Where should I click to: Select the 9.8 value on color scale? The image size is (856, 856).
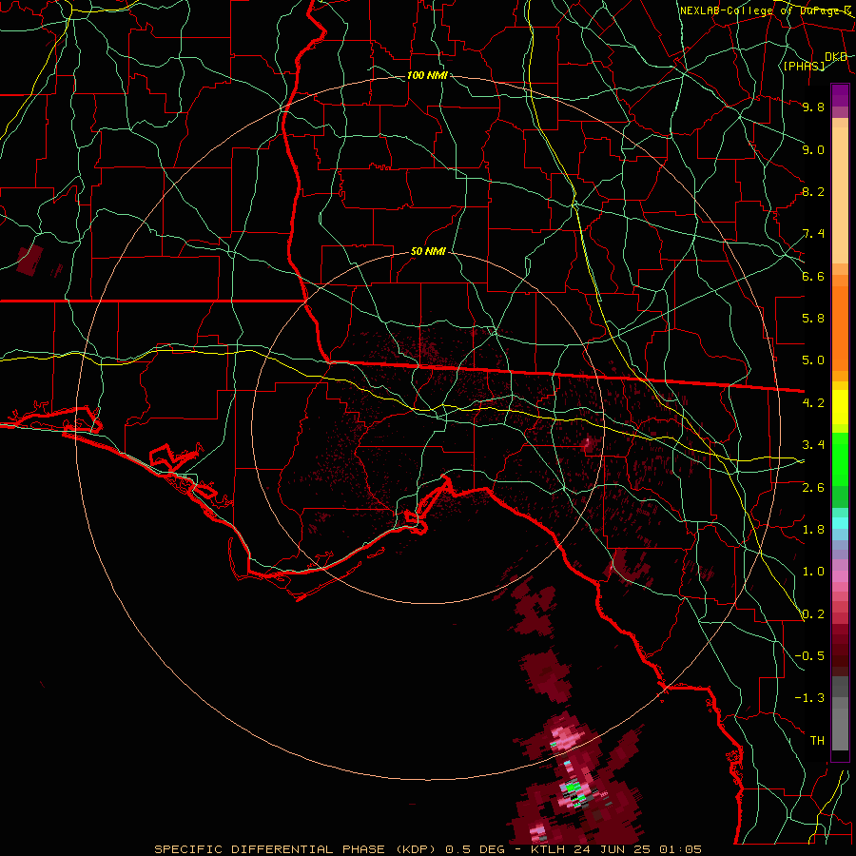[813, 107]
